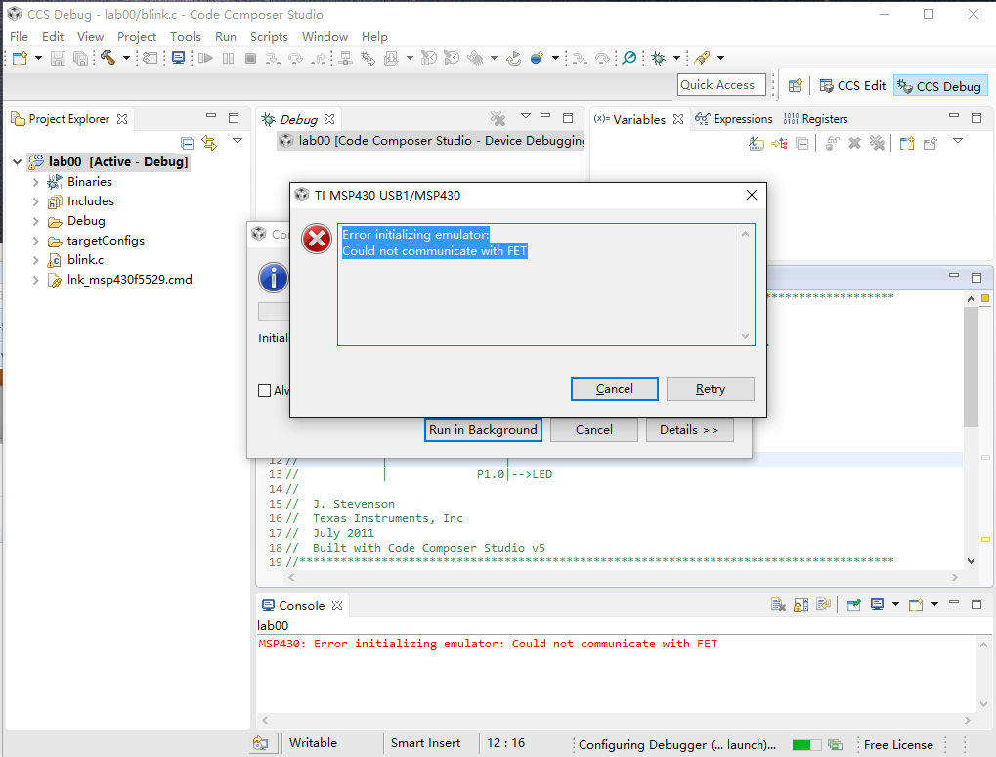Click Collapse All icon in Variables toolbar
Image resolution: width=996 pixels, height=757 pixels.
pyautogui.click(x=802, y=143)
